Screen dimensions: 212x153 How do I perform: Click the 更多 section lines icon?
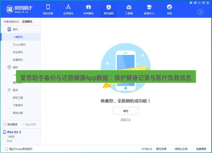pos(9,90)
